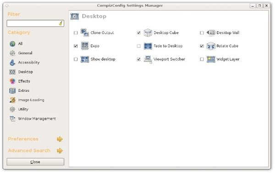Open the Clone Output plugin icon
This screenshot has width=275, height=173.
click(85, 33)
